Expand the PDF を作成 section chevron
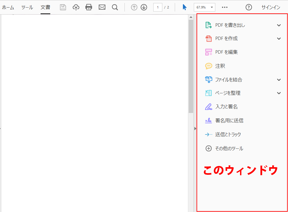 click(x=279, y=38)
